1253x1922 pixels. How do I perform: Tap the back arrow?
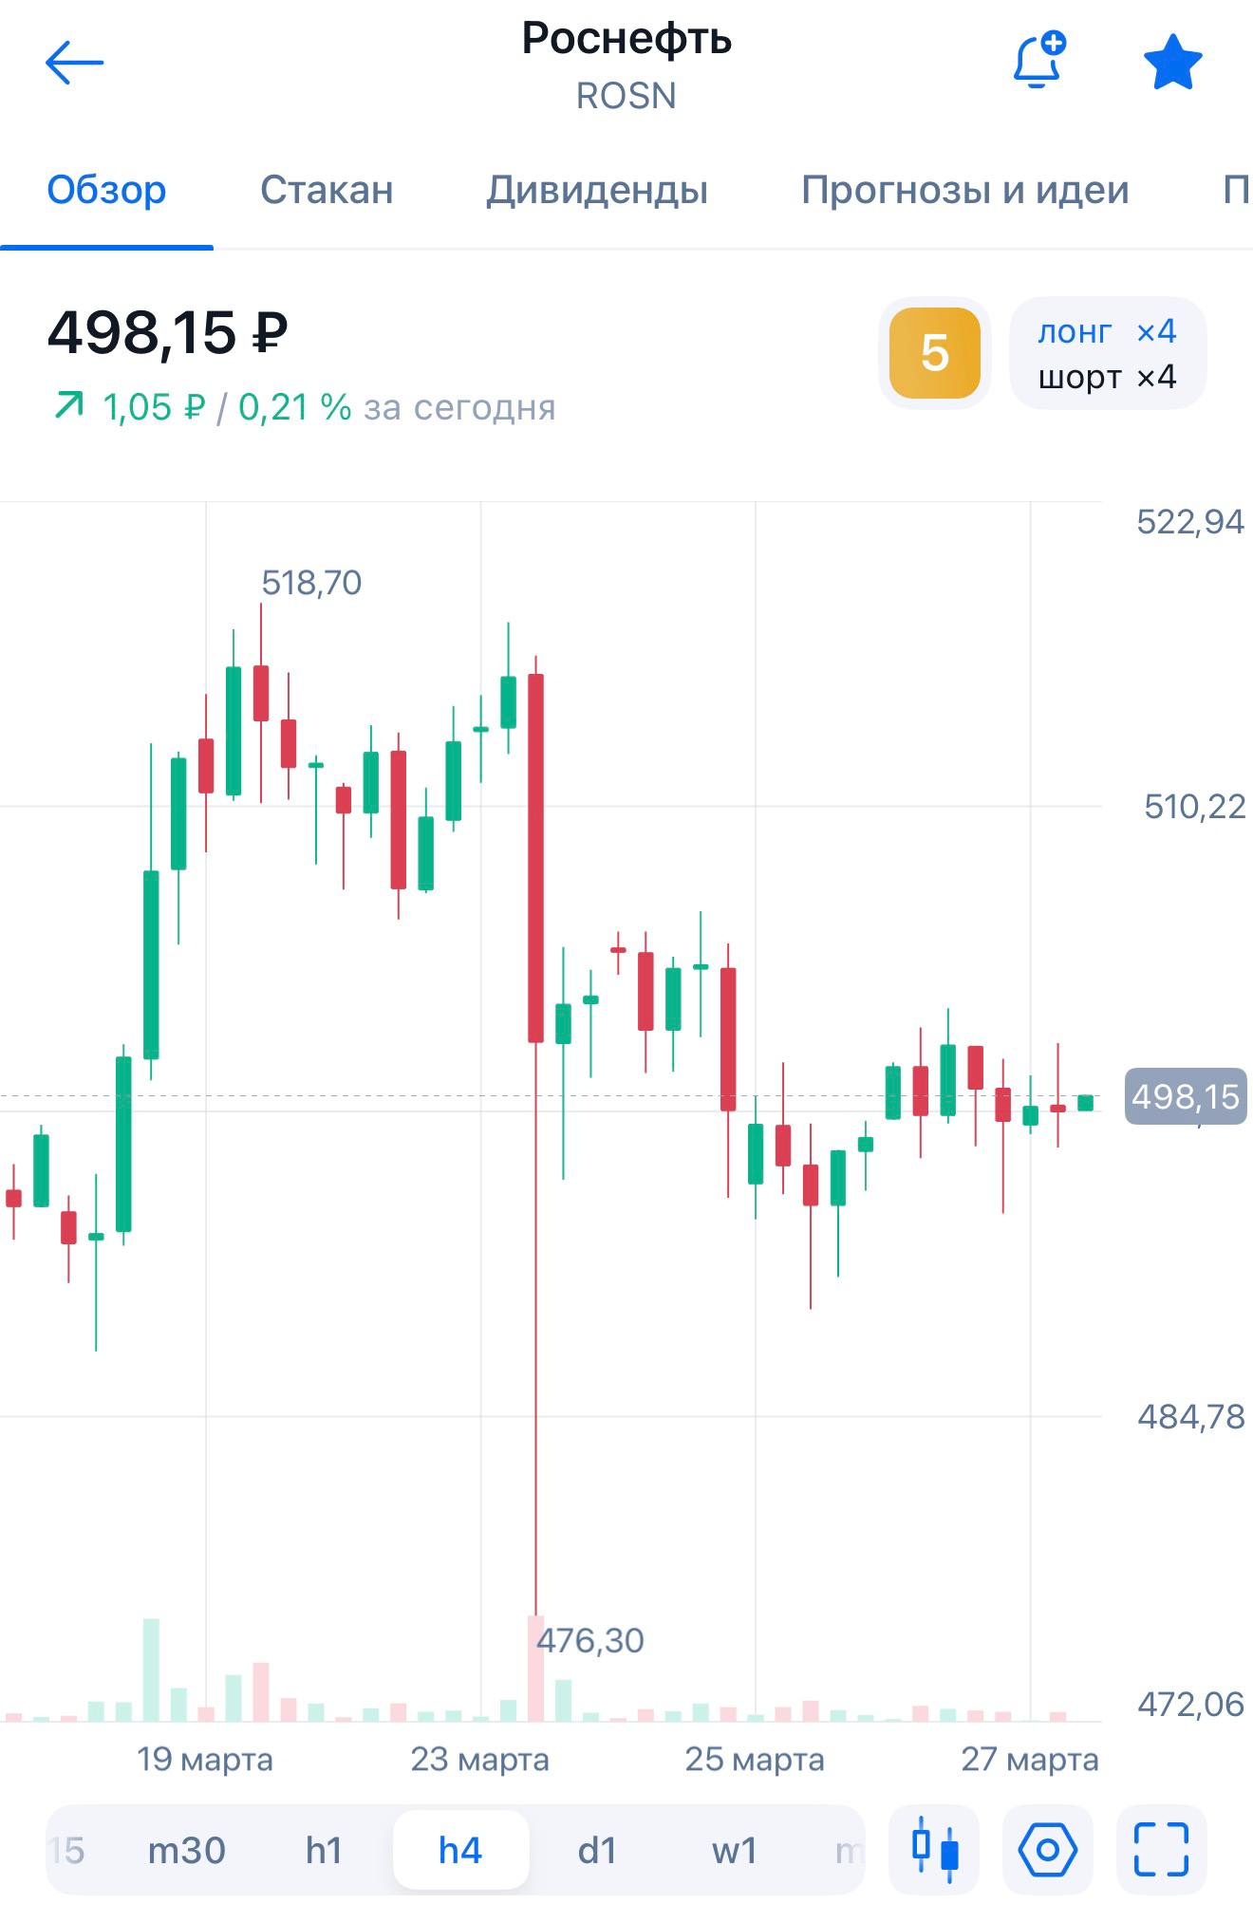click(x=74, y=64)
